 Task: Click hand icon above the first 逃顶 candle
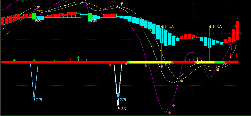[x=38, y=7]
